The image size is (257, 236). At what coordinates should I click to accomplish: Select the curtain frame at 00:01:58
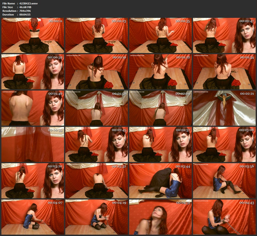pos(96,108)
